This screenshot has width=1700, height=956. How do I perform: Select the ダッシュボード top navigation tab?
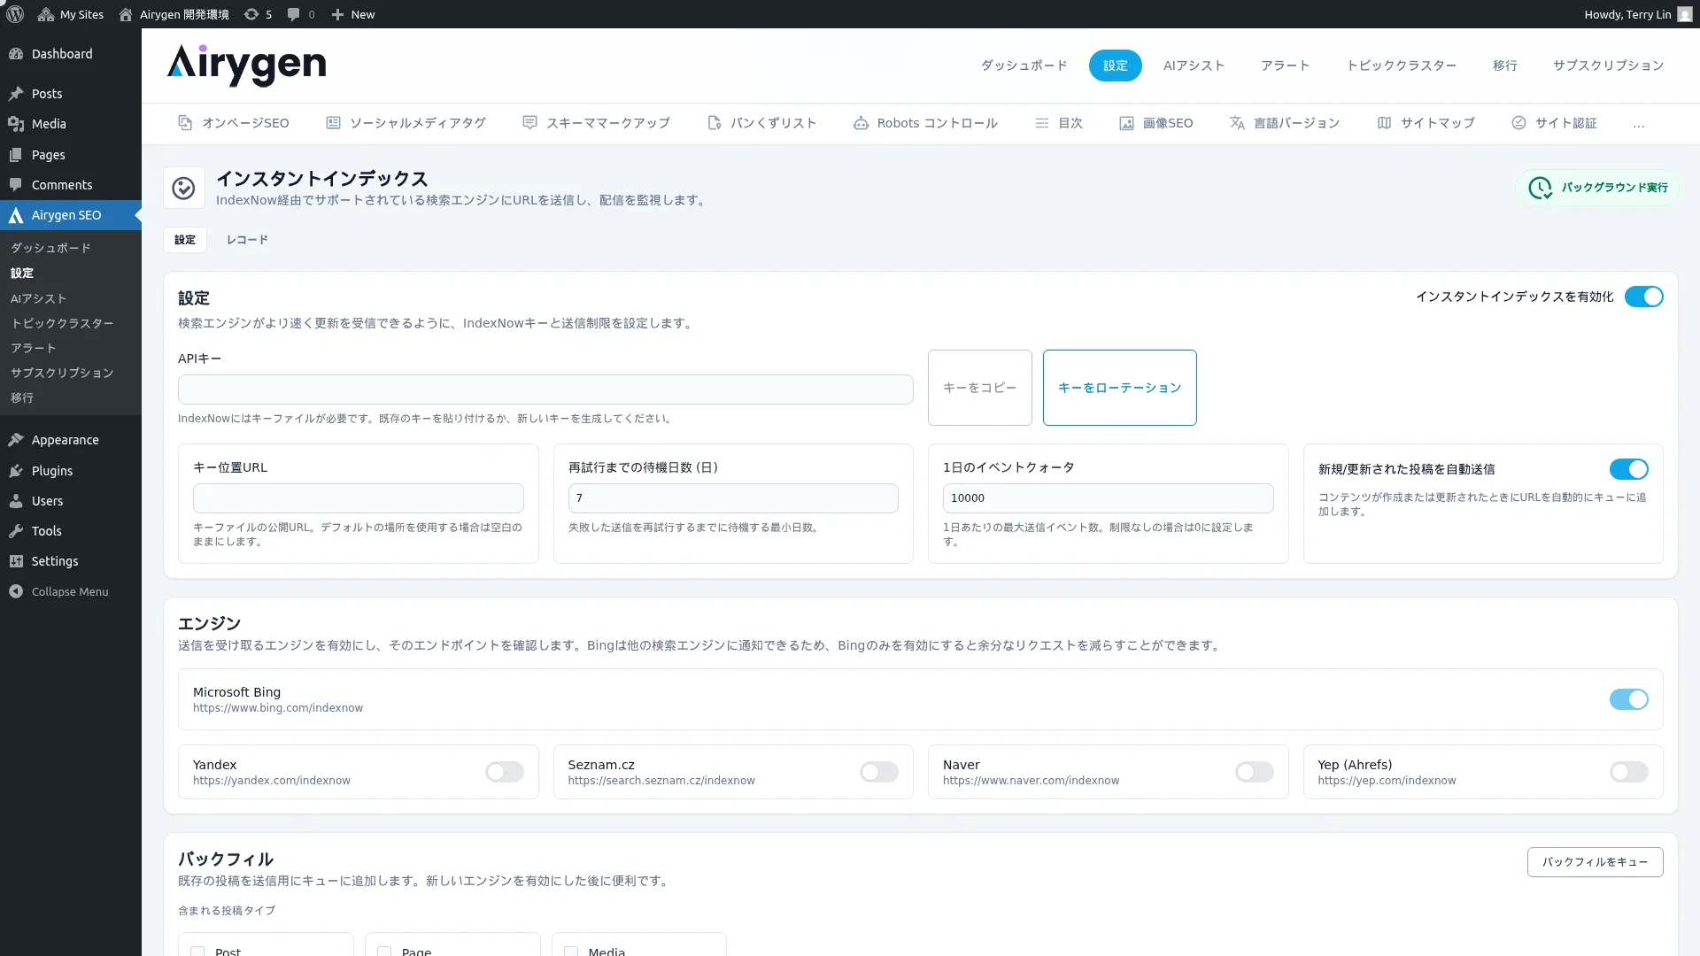1024,66
